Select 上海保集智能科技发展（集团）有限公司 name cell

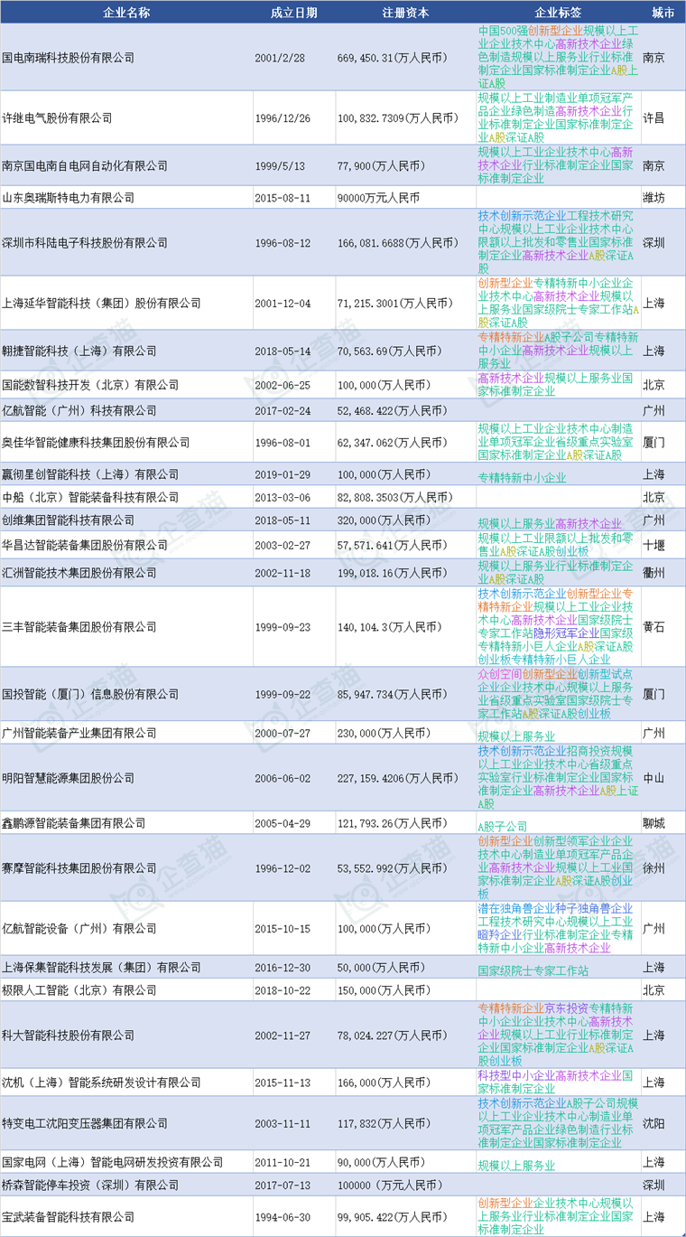click(101, 967)
